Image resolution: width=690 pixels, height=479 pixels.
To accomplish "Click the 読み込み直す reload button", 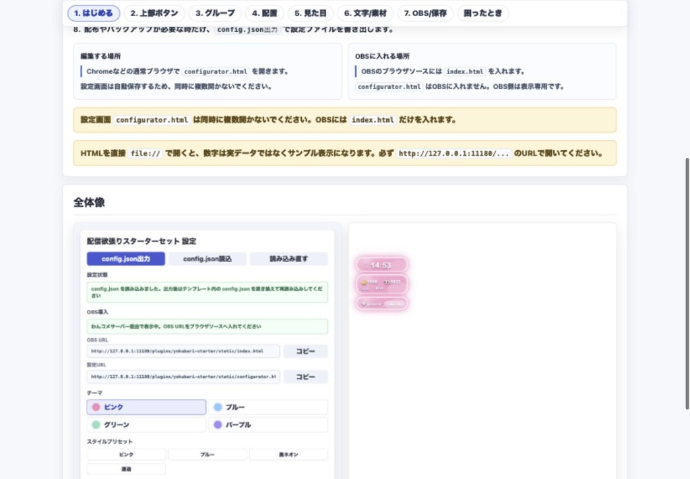I will point(288,259).
